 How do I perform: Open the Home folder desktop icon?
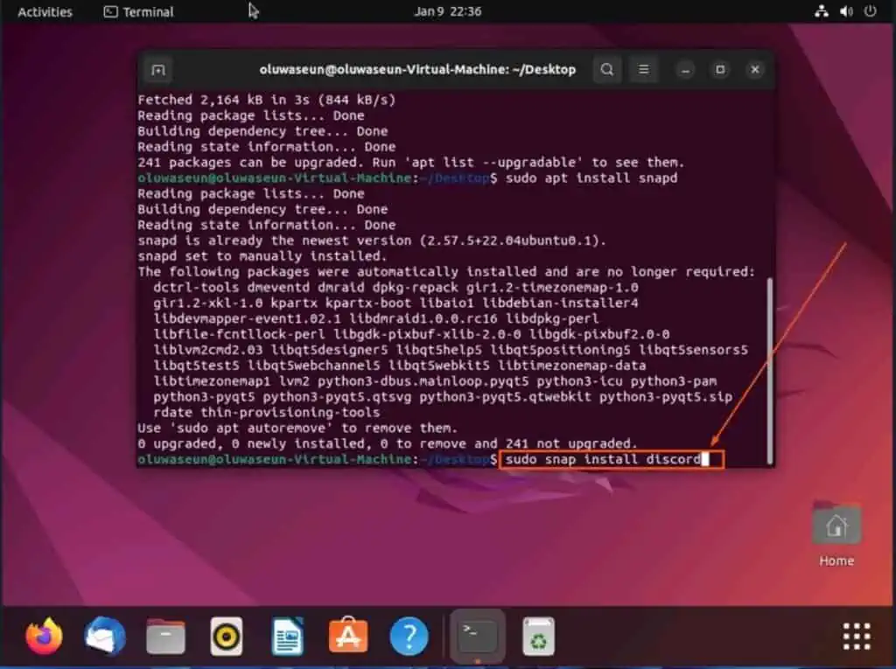coord(836,523)
